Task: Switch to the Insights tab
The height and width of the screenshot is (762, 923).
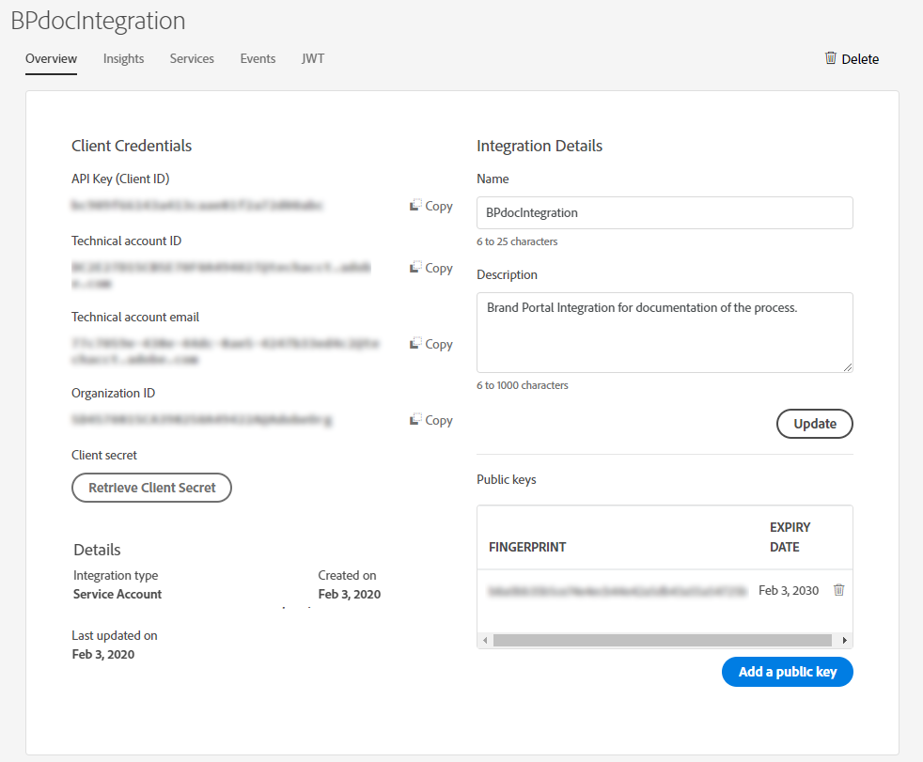Action: click(123, 58)
